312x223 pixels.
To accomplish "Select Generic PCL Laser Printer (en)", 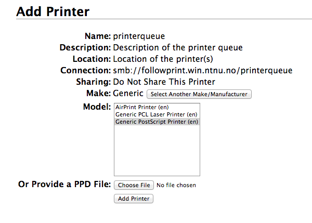I will coord(157,114).
